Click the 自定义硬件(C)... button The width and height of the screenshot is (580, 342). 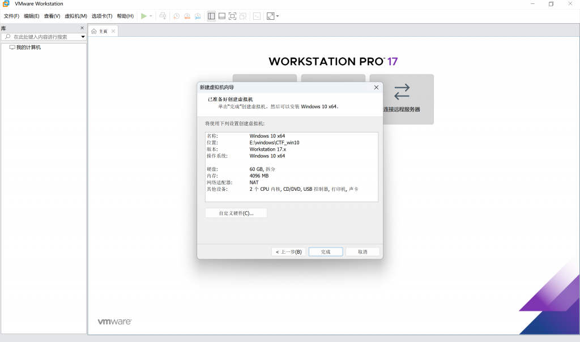click(236, 213)
